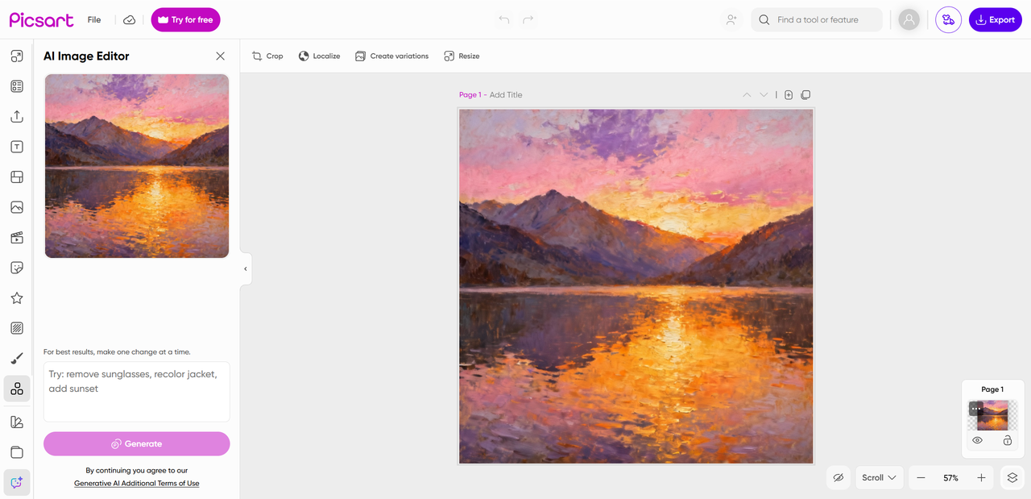Toggle layer visibility eye in Page 1 panel
The height and width of the screenshot is (499, 1031).
click(977, 440)
